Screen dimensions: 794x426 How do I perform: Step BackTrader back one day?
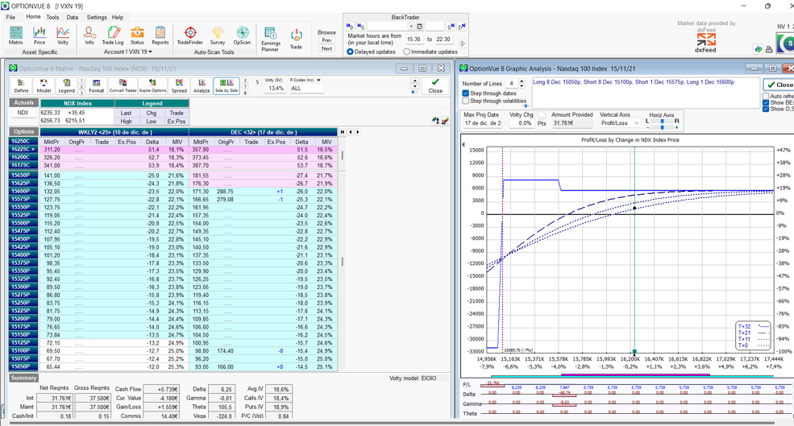(x=350, y=26)
